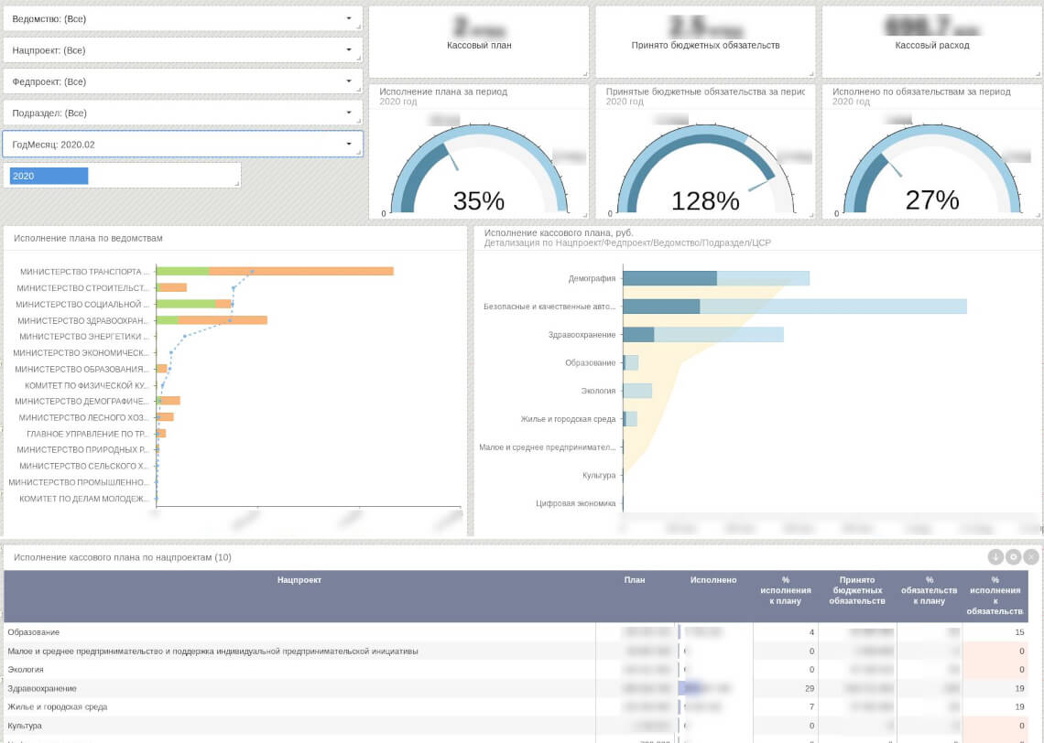The image size is (1044, 743).
Task: Click the Экология row name in the table
Action: click(26, 670)
